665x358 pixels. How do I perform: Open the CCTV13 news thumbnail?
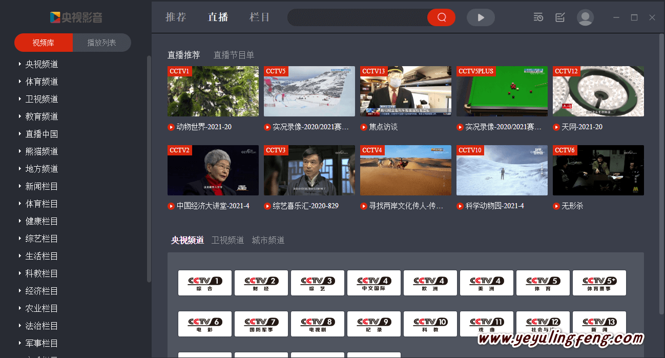point(406,91)
